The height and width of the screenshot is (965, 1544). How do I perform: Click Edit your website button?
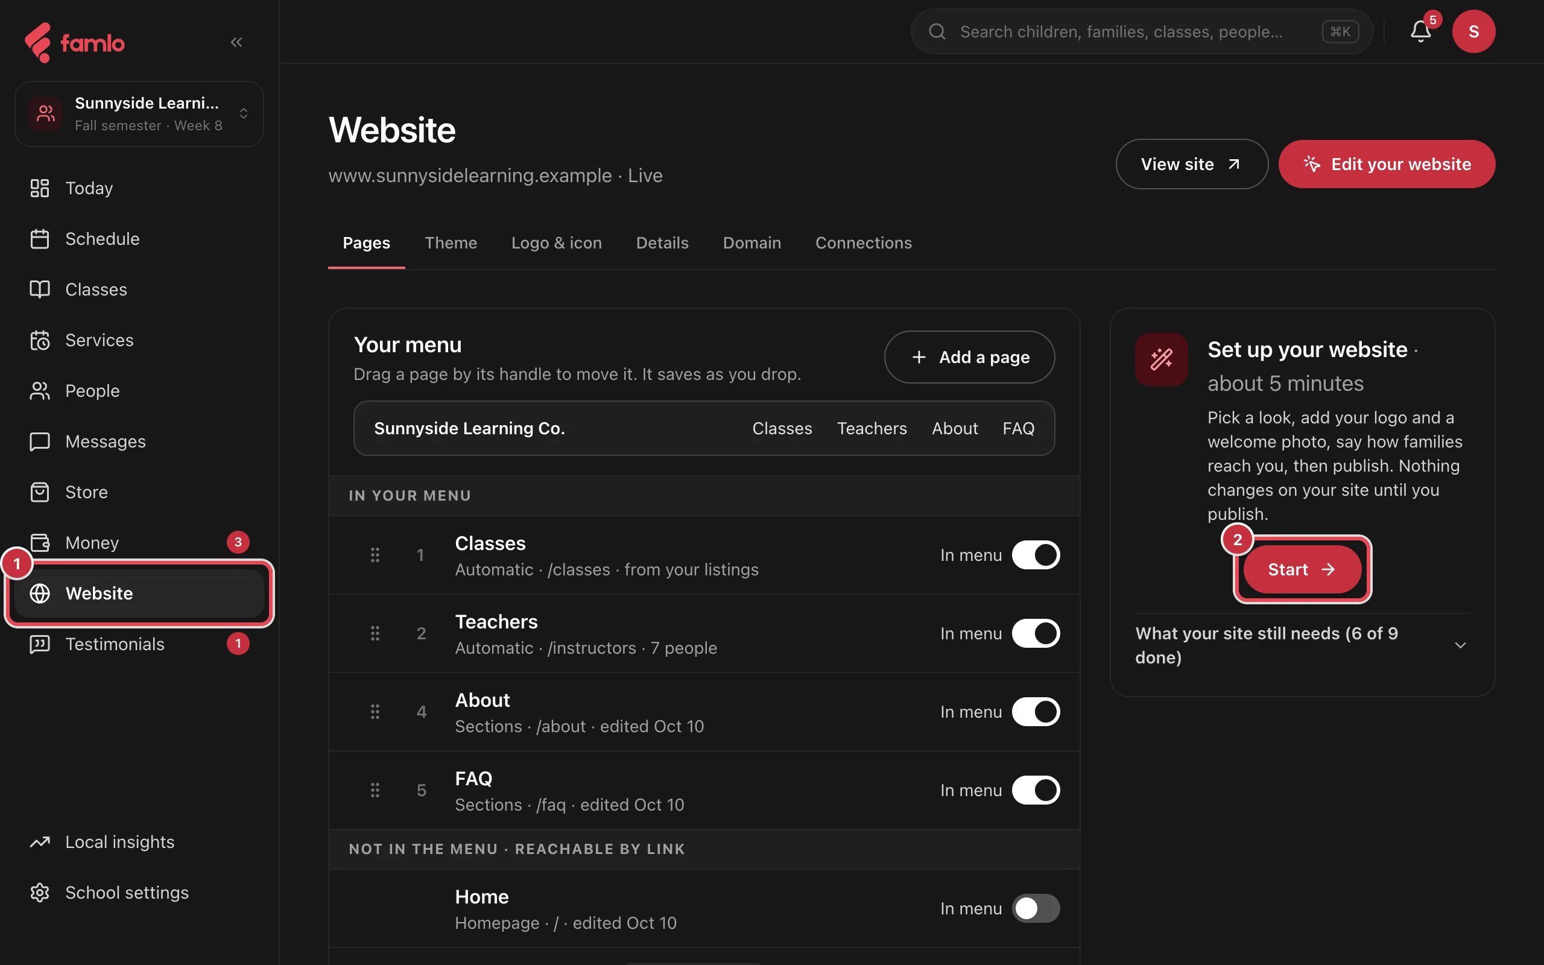pyautogui.click(x=1387, y=164)
